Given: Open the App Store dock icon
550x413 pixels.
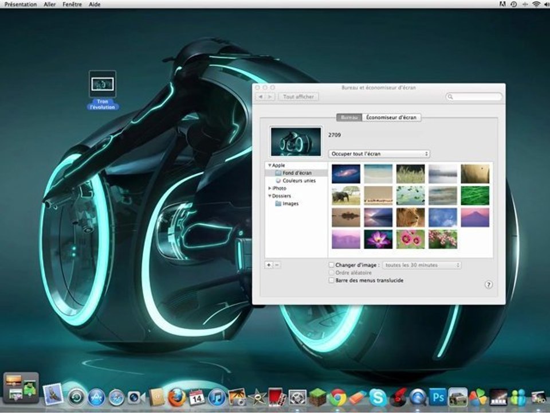Looking at the screenshot, I should point(96,398).
